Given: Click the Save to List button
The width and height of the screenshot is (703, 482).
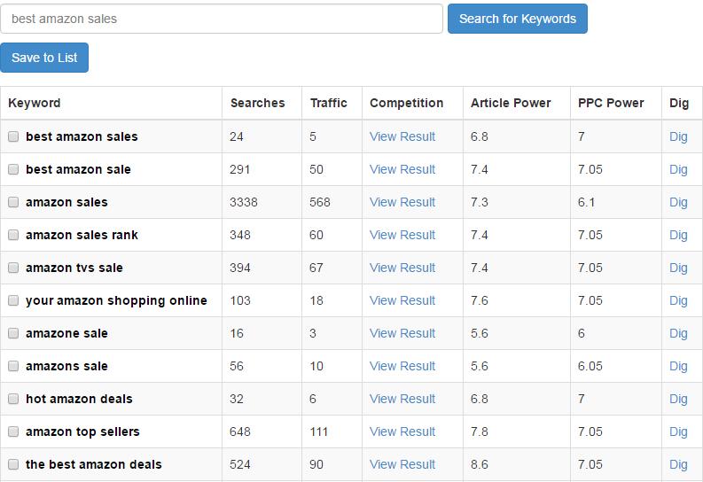Looking at the screenshot, I should pos(44,58).
